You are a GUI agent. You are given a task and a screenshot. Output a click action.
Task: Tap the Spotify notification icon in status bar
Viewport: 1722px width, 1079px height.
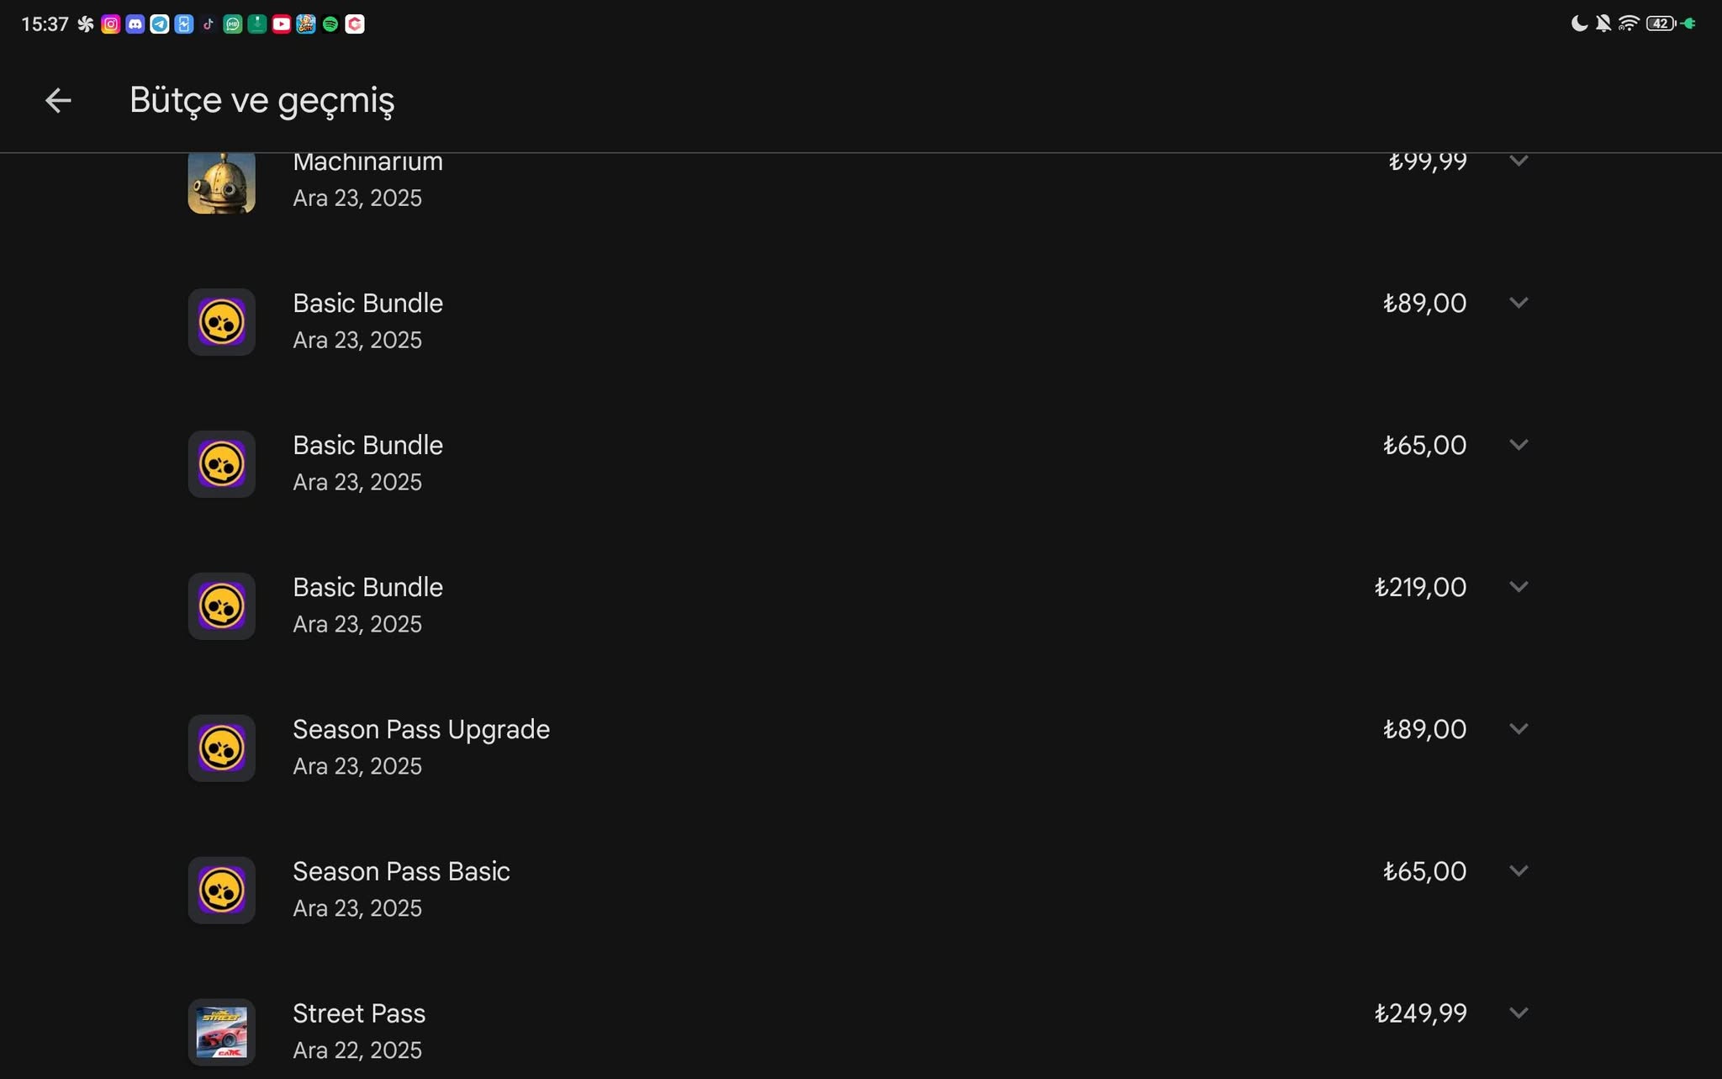[330, 24]
